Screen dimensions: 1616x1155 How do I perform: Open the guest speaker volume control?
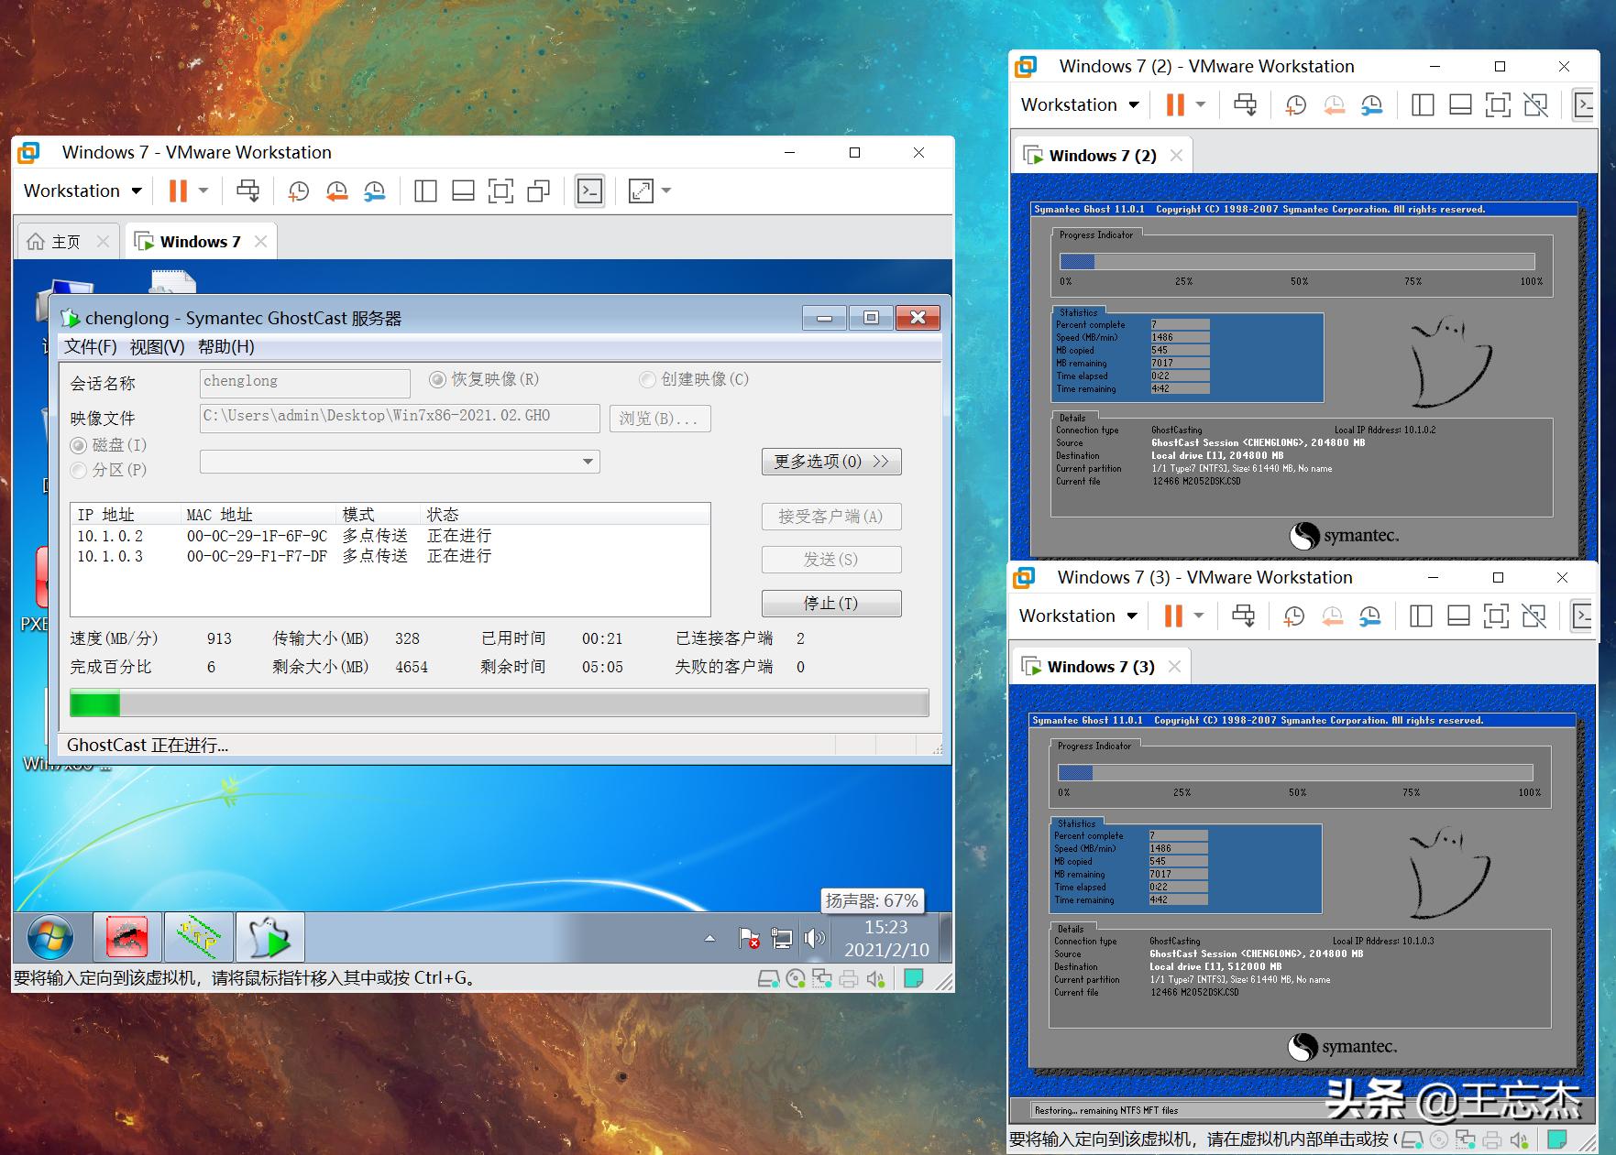[x=815, y=936]
